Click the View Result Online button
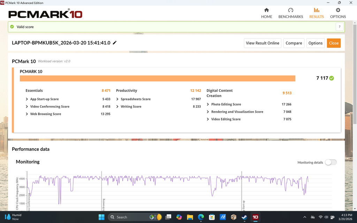 click(x=262, y=43)
